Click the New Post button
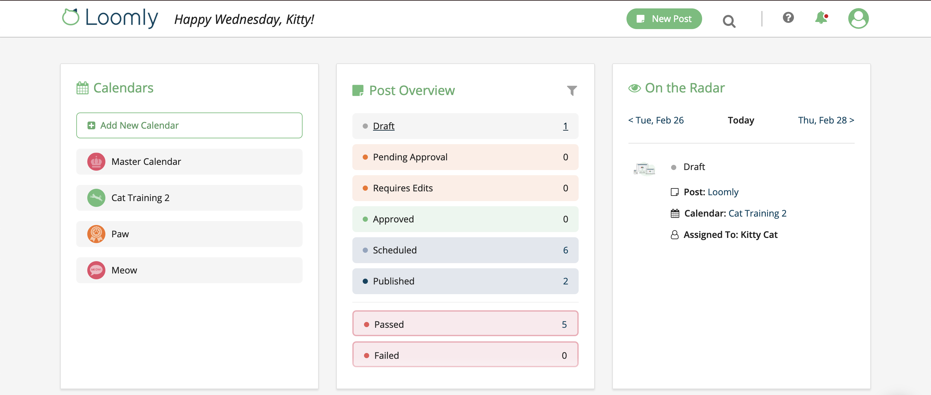The height and width of the screenshot is (395, 931). tap(664, 18)
